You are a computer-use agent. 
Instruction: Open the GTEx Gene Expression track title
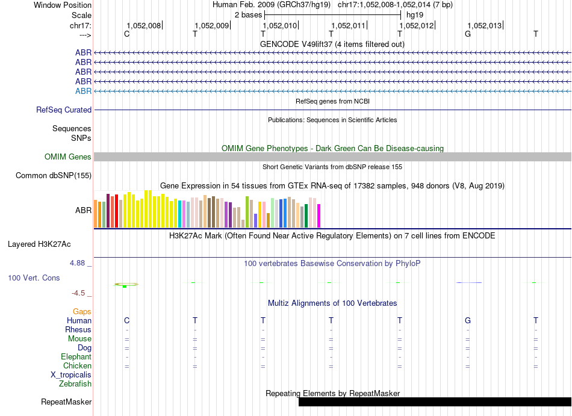coord(332,186)
